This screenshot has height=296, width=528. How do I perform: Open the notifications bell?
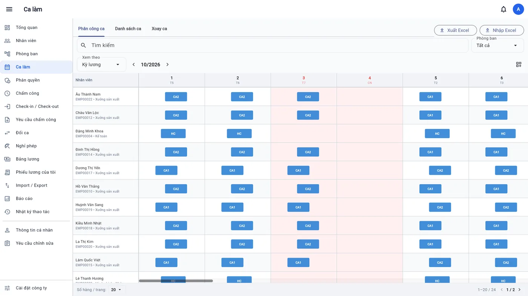tap(503, 9)
